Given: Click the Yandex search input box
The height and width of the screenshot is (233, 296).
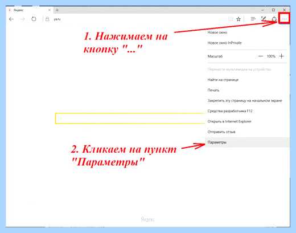Looking at the screenshot, I should coord(130,118).
